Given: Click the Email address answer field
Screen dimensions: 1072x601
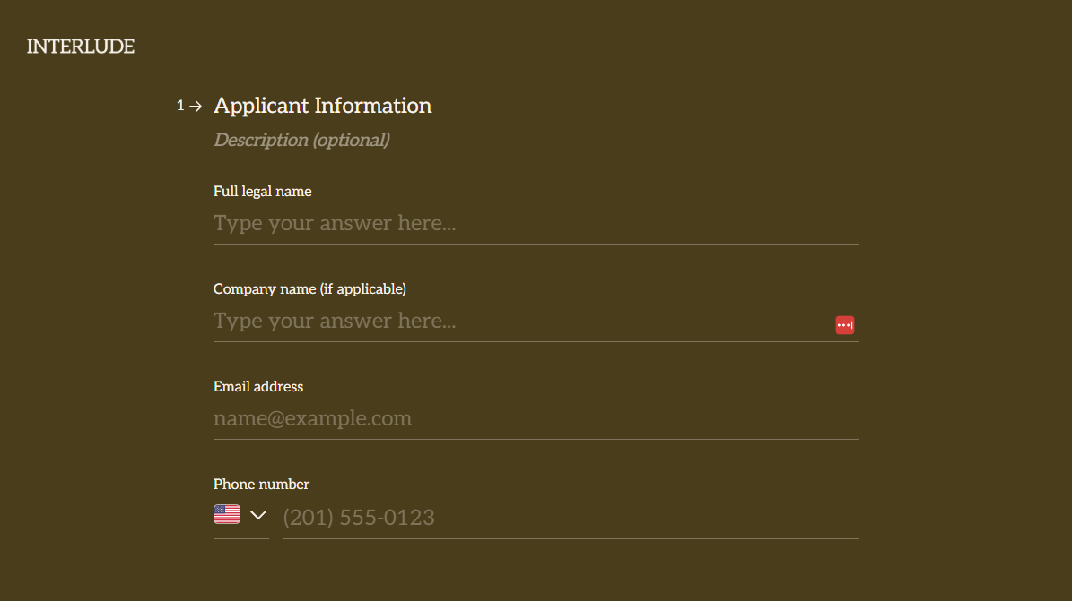Looking at the screenshot, I should [536, 418].
